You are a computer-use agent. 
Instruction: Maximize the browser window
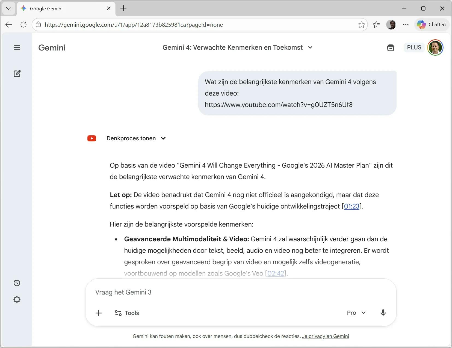click(423, 8)
